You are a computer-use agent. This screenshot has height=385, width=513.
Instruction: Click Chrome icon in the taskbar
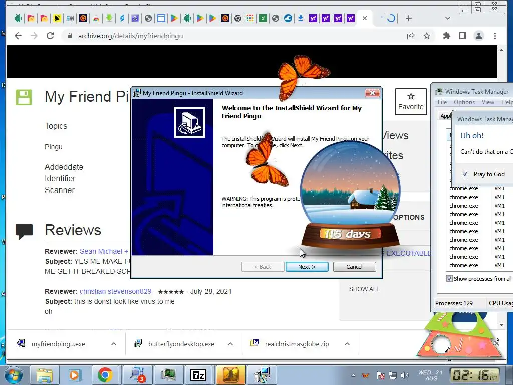click(105, 375)
